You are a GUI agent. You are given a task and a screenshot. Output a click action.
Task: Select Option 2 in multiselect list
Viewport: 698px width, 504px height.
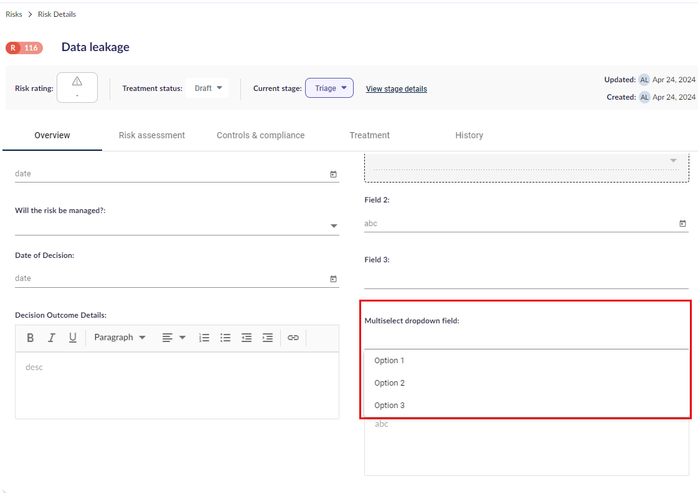coord(527,383)
